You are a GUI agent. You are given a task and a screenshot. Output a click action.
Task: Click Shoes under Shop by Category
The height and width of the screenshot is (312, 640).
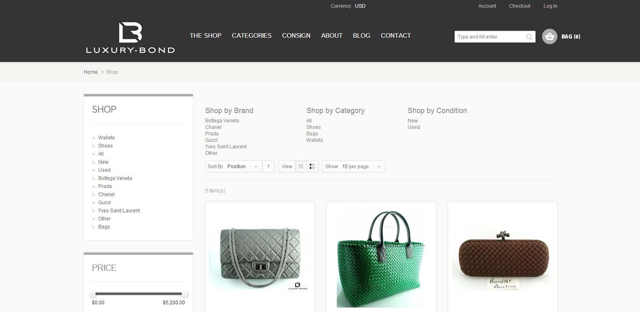pos(313,127)
